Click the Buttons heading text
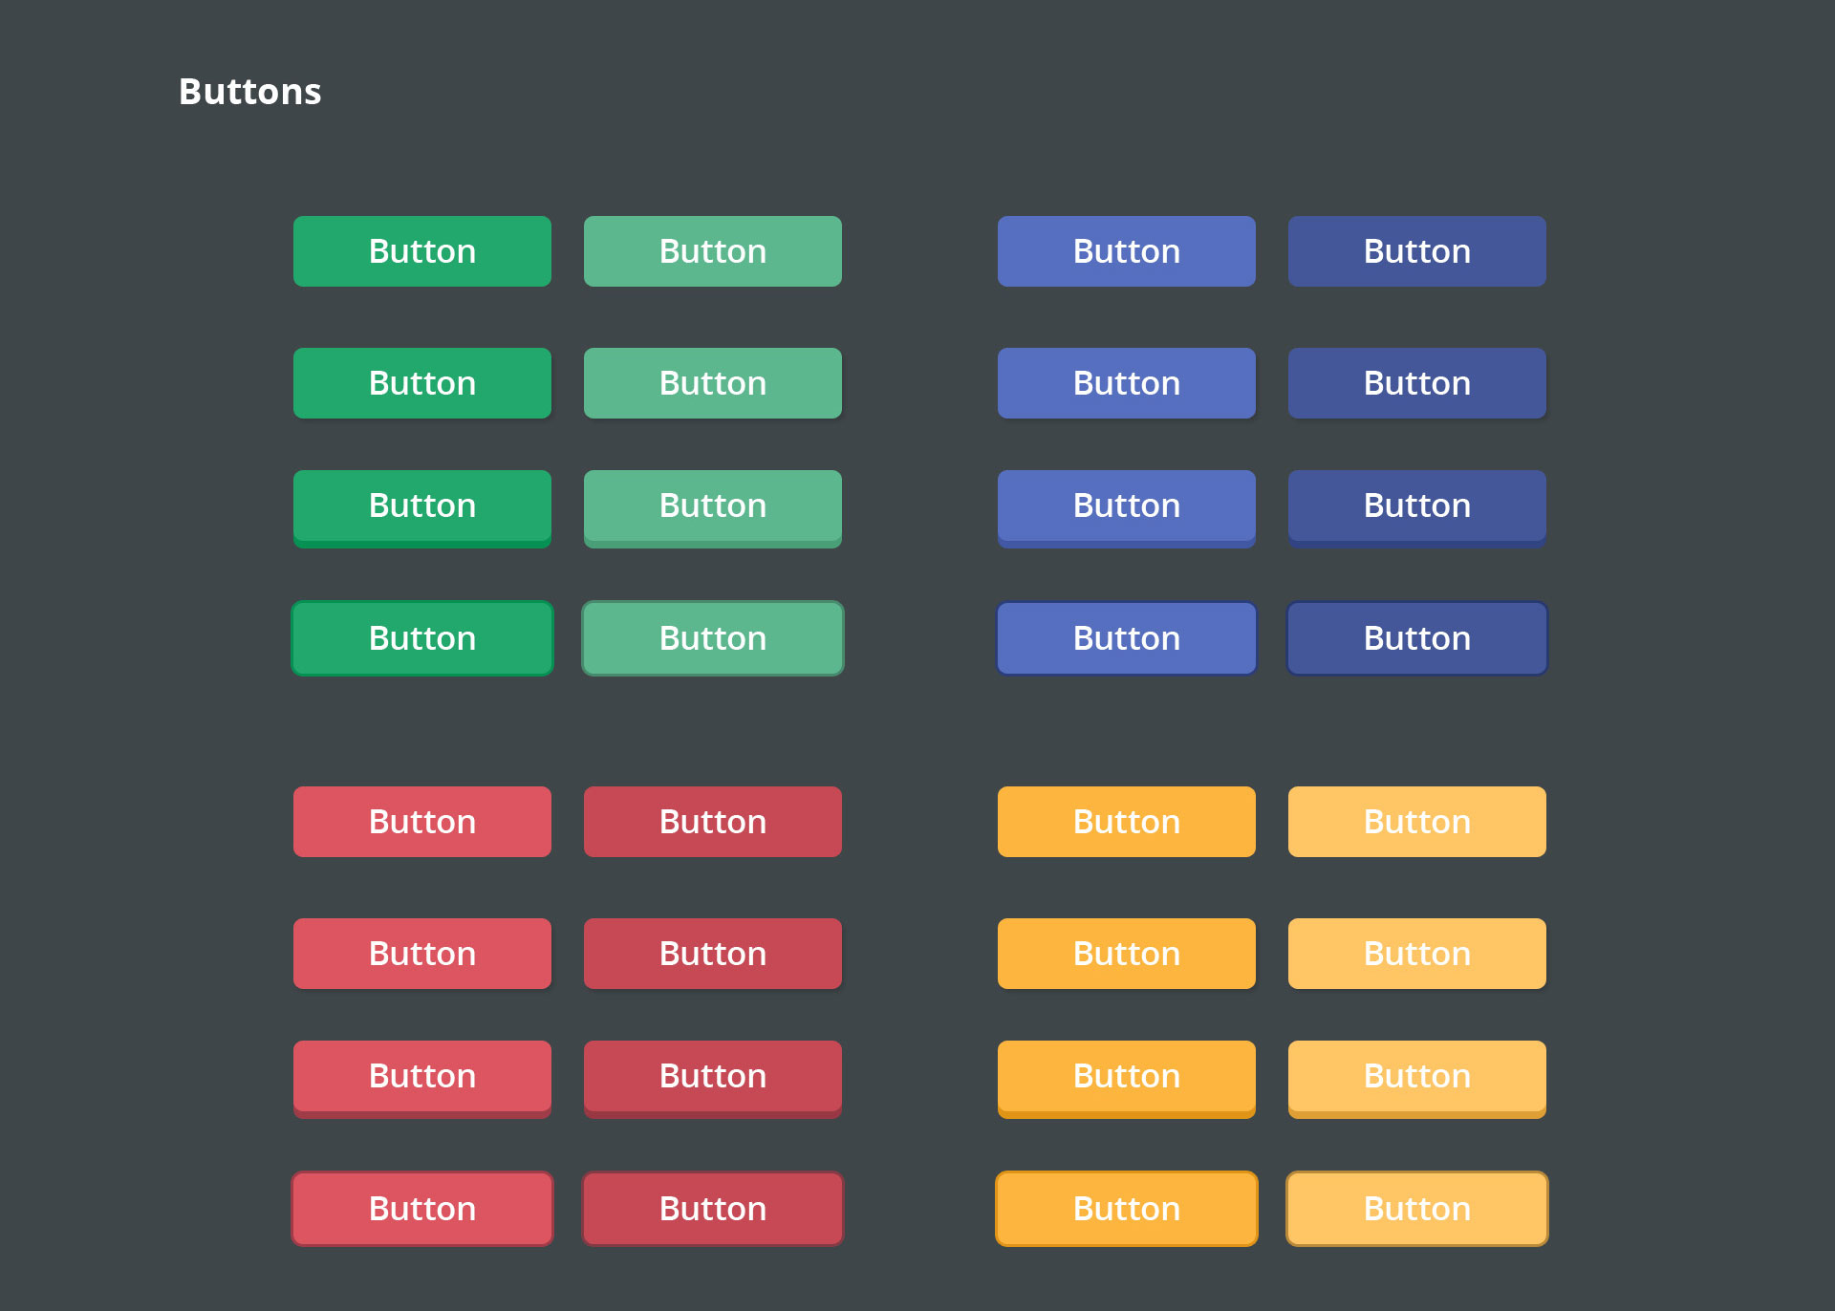 click(x=249, y=92)
